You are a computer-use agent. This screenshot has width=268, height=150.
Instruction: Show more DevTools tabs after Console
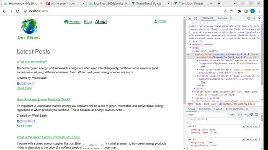point(231,18)
